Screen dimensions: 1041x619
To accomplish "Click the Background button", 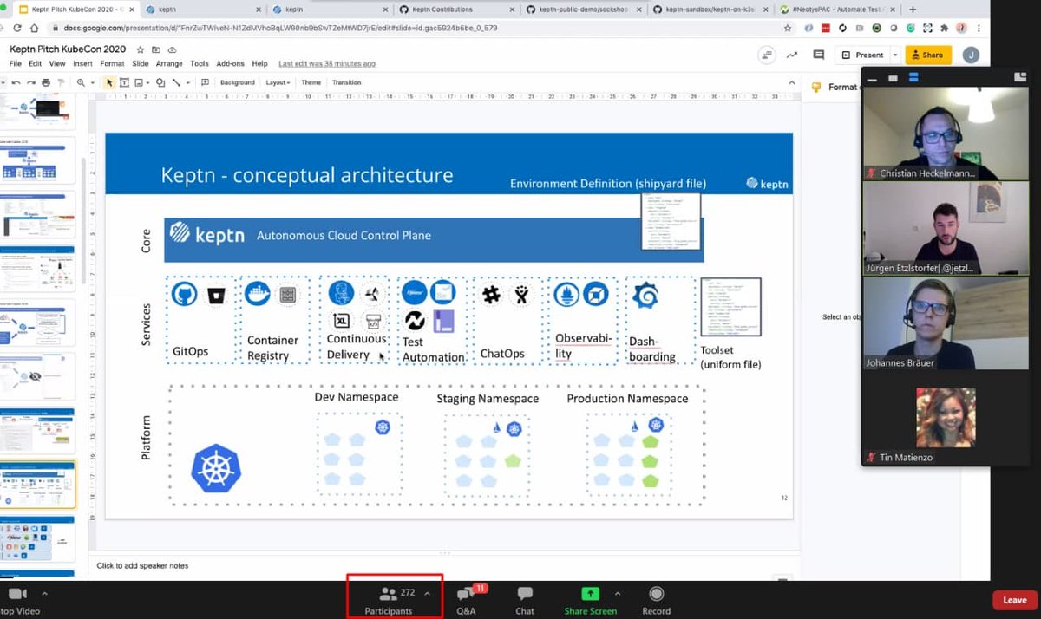I will (x=238, y=82).
